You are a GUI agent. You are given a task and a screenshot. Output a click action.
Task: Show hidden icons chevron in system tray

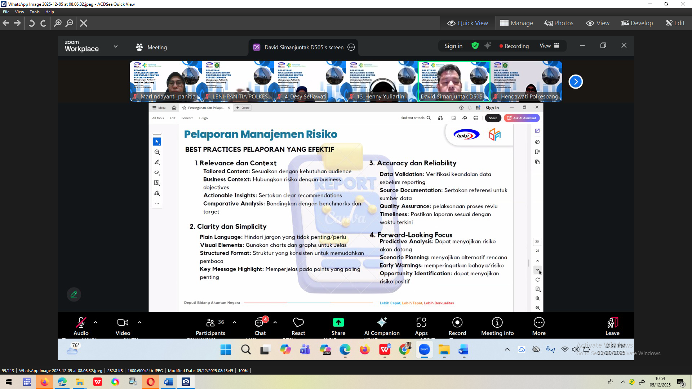coord(622,382)
